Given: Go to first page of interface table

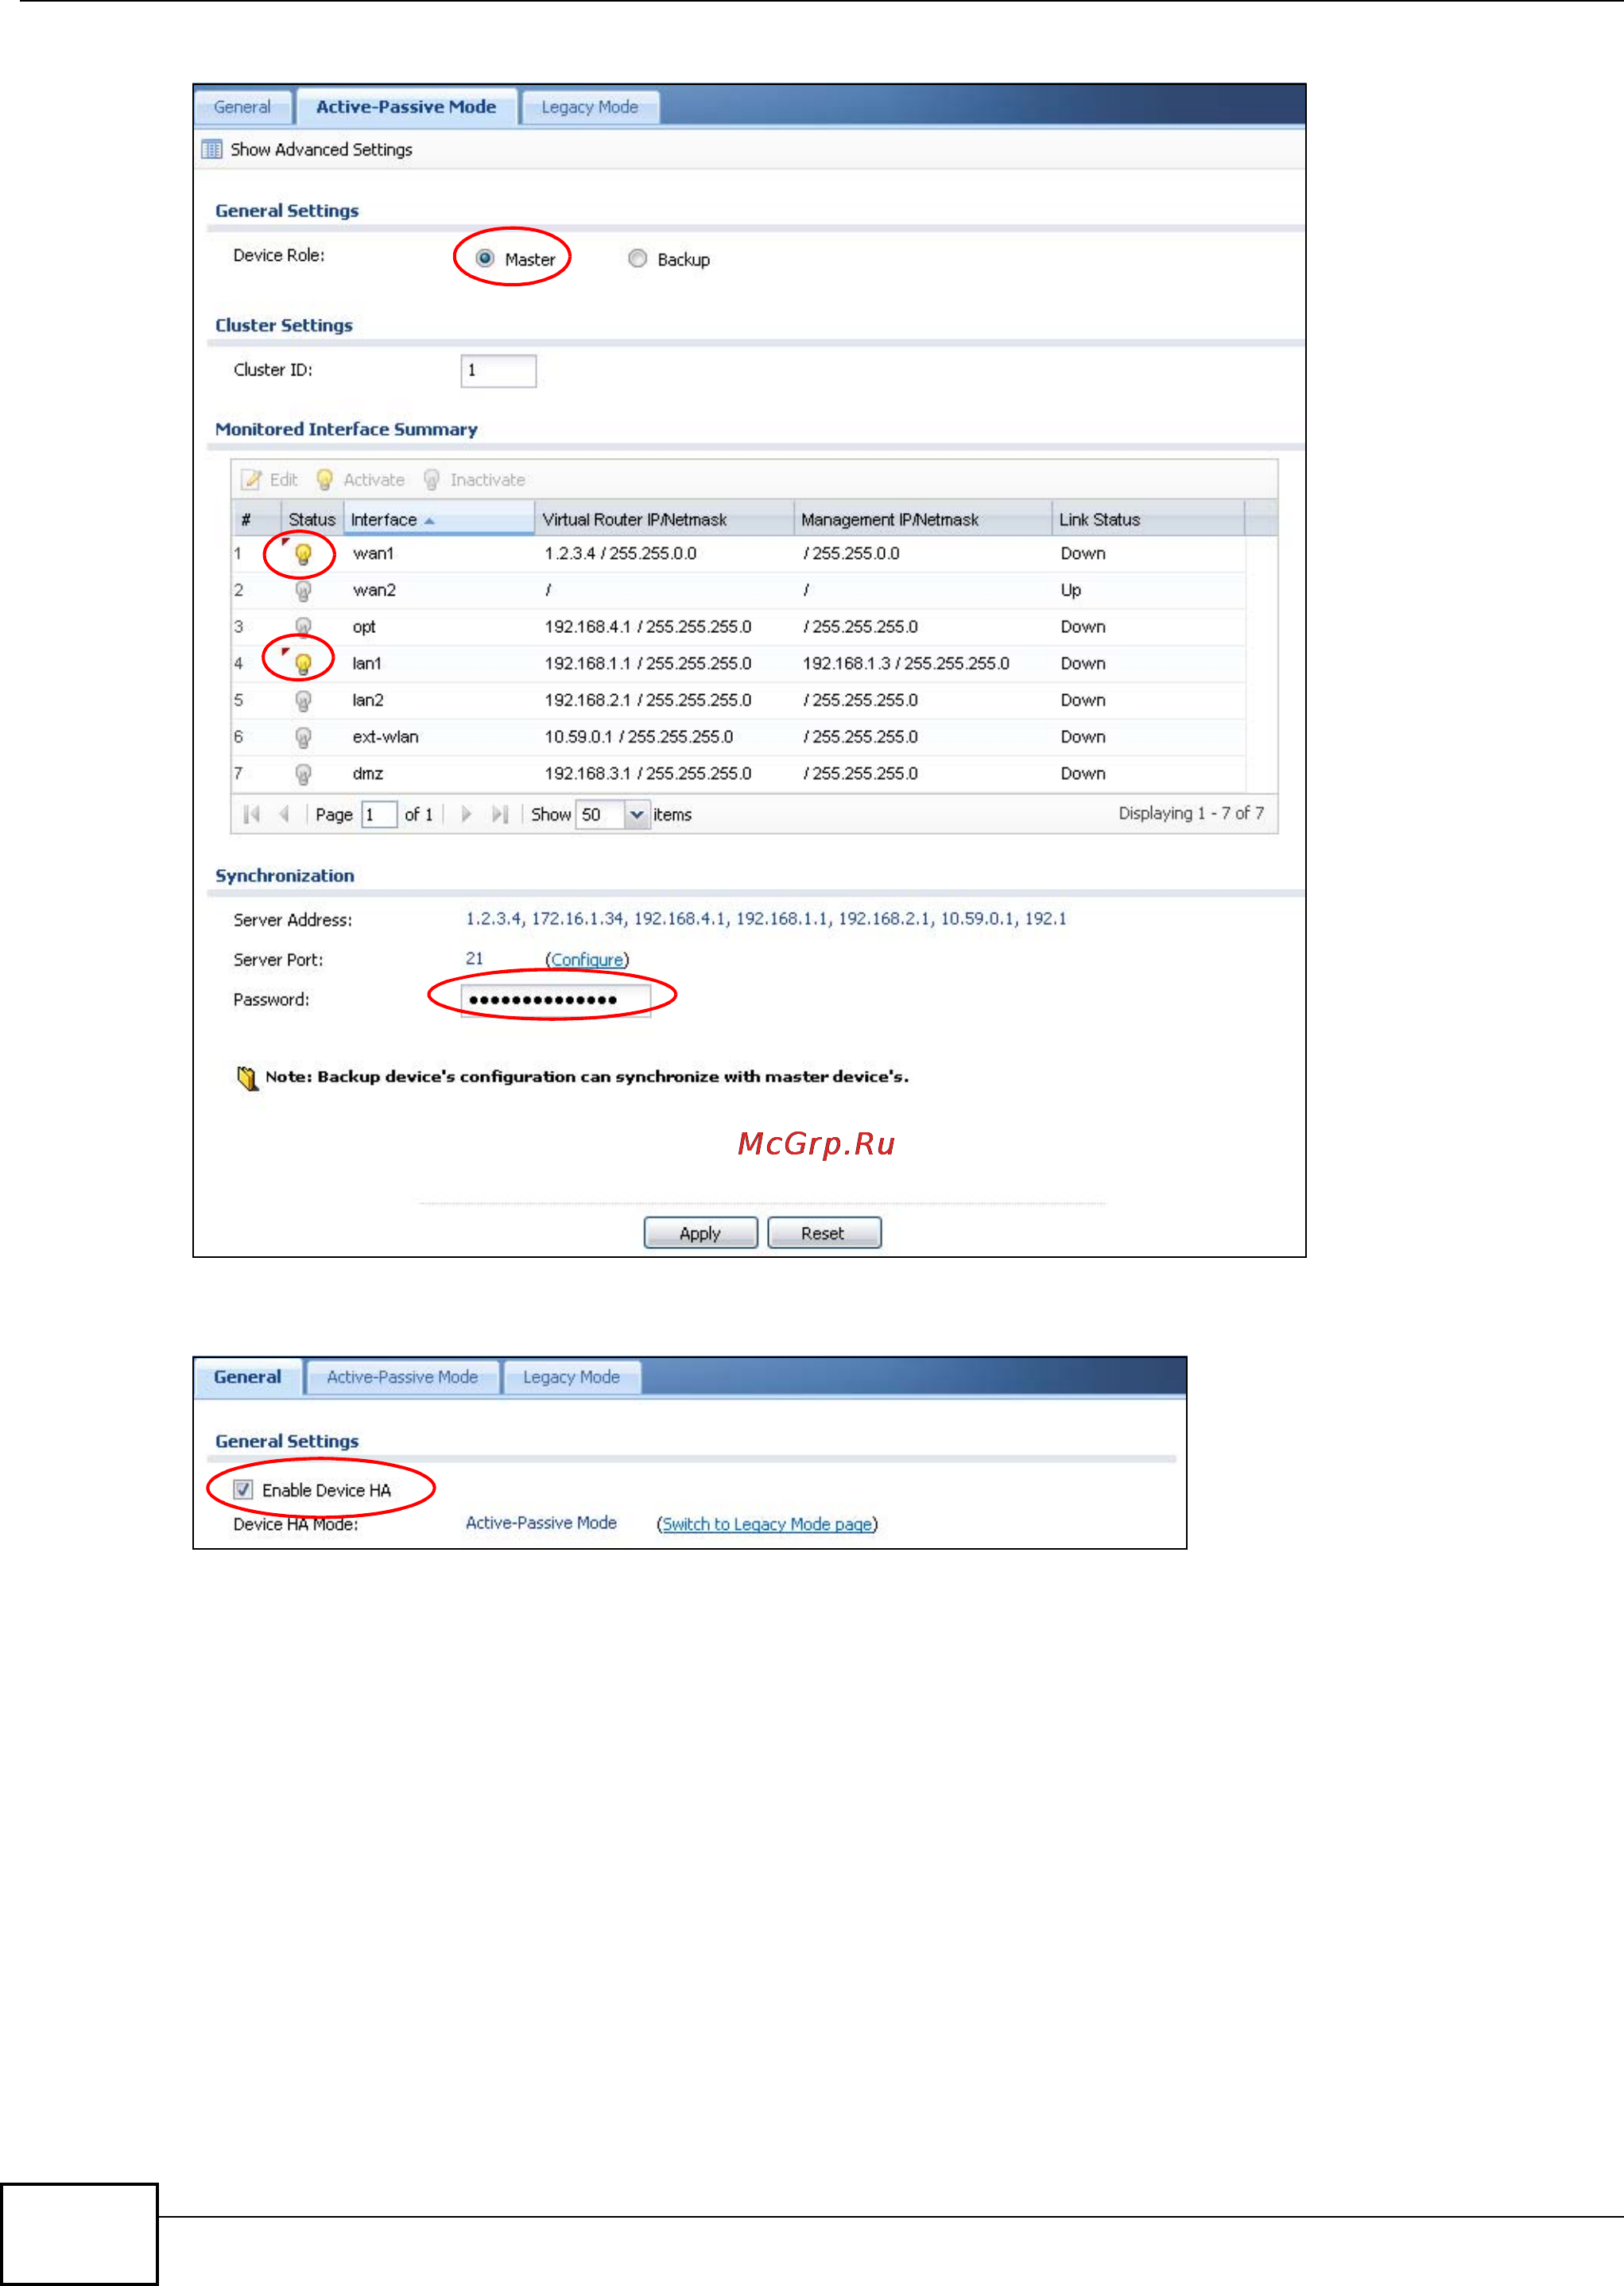Looking at the screenshot, I should (x=252, y=814).
